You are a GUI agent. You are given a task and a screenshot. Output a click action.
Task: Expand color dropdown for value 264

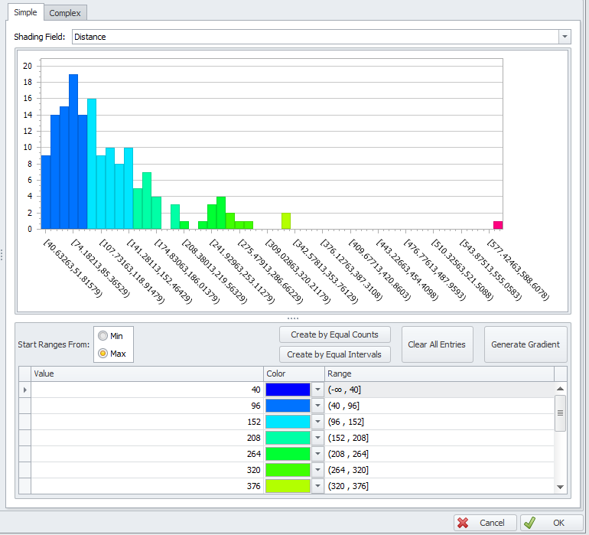coord(317,454)
